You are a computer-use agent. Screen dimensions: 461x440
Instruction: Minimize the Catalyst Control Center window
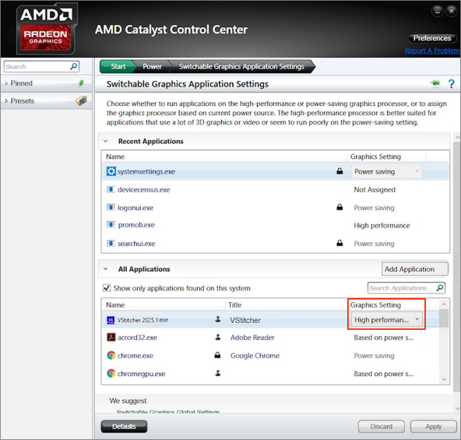coord(438,11)
